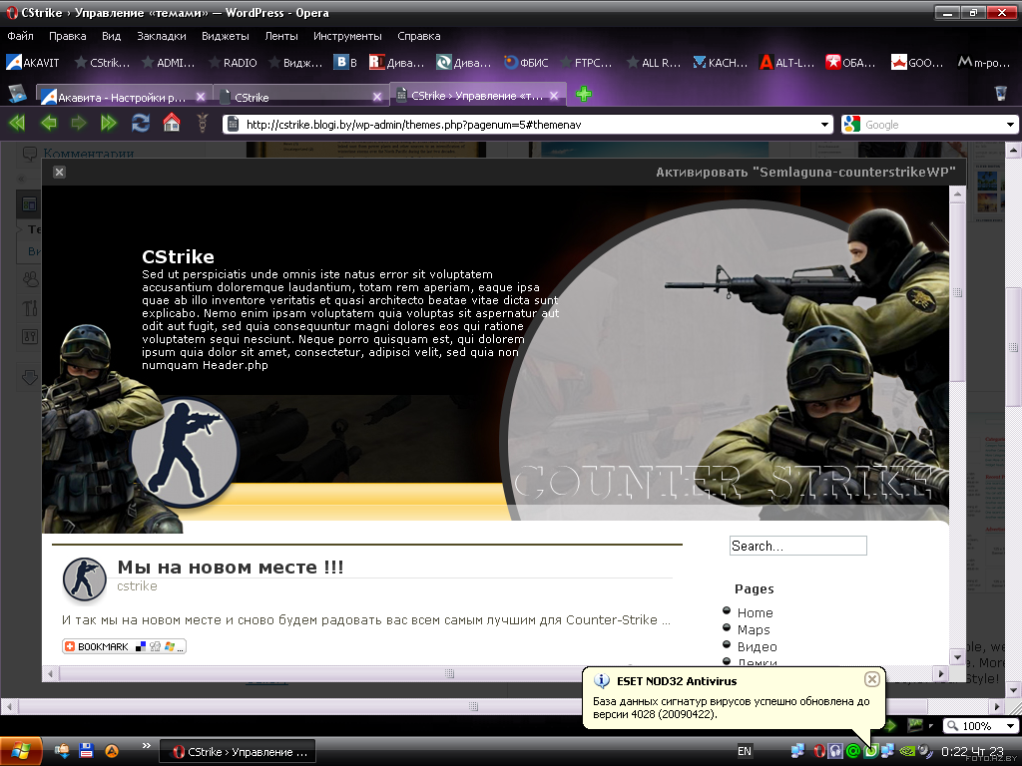The width and height of the screenshot is (1022, 766).
Task: Open the Home page link in the preview
Action: pos(755,612)
